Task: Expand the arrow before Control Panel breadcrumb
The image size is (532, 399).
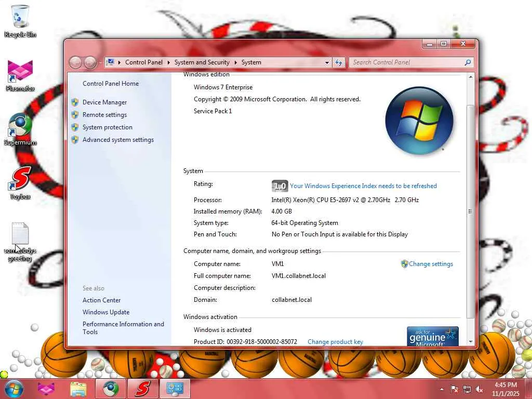Action: (x=119, y=62)
